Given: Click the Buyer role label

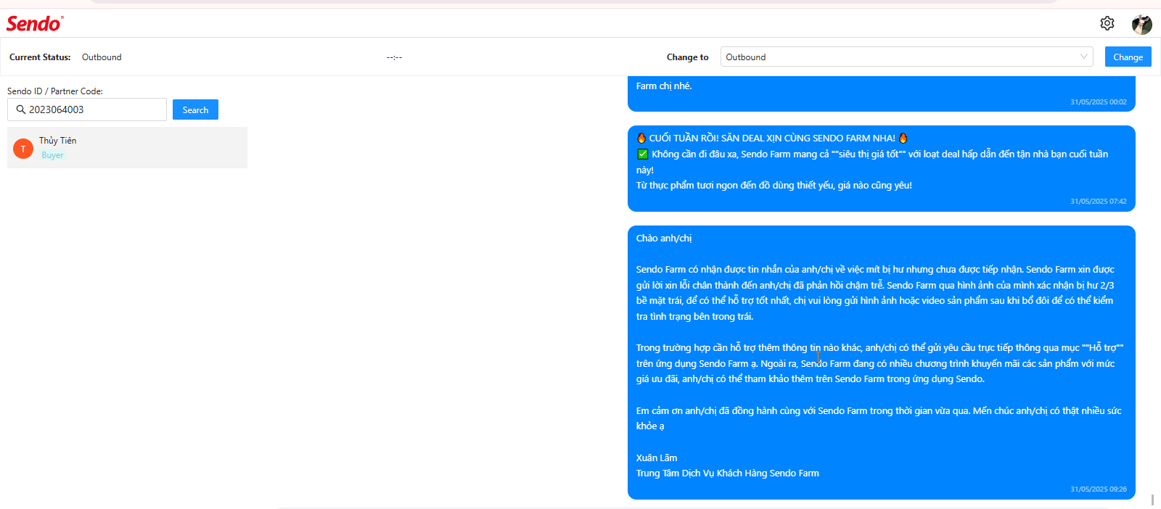Looking at the screenshot, I should pos(52,155).
